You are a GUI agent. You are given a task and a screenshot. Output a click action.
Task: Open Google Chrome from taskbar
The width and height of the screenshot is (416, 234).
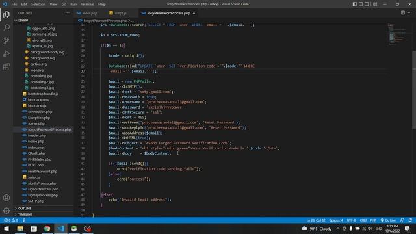47,228
